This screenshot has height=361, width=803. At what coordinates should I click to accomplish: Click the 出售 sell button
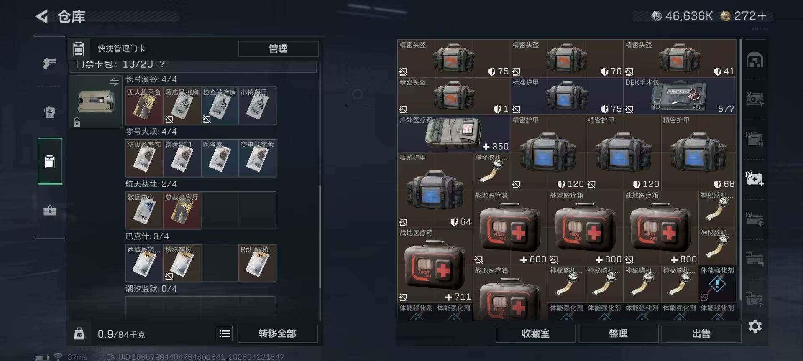[x=701, y=333]
